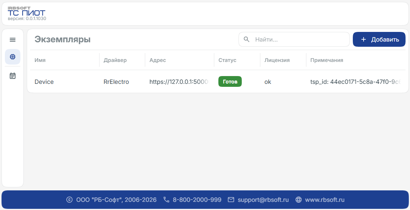Select the chip instances icon in the sidebar
The image size is (410, 210).
[13, 57]
